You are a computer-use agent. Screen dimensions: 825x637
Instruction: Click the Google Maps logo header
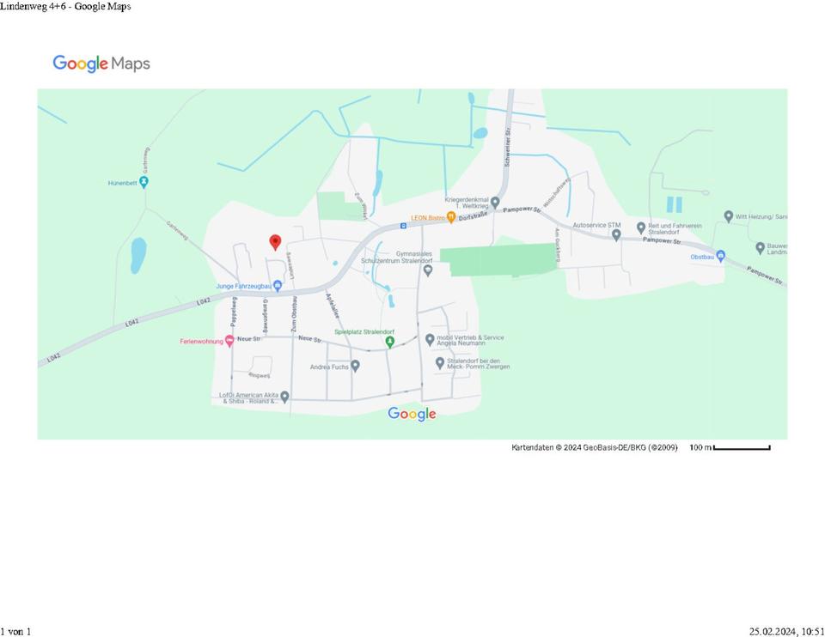101,64
